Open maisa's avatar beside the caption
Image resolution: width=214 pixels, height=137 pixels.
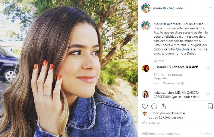coord(146,26)
